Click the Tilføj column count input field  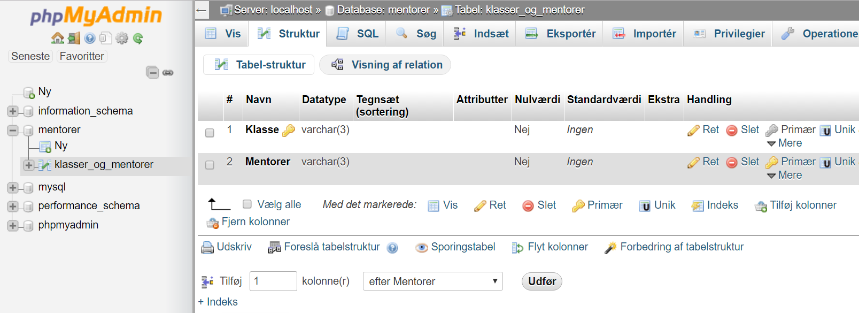(273, 281)
